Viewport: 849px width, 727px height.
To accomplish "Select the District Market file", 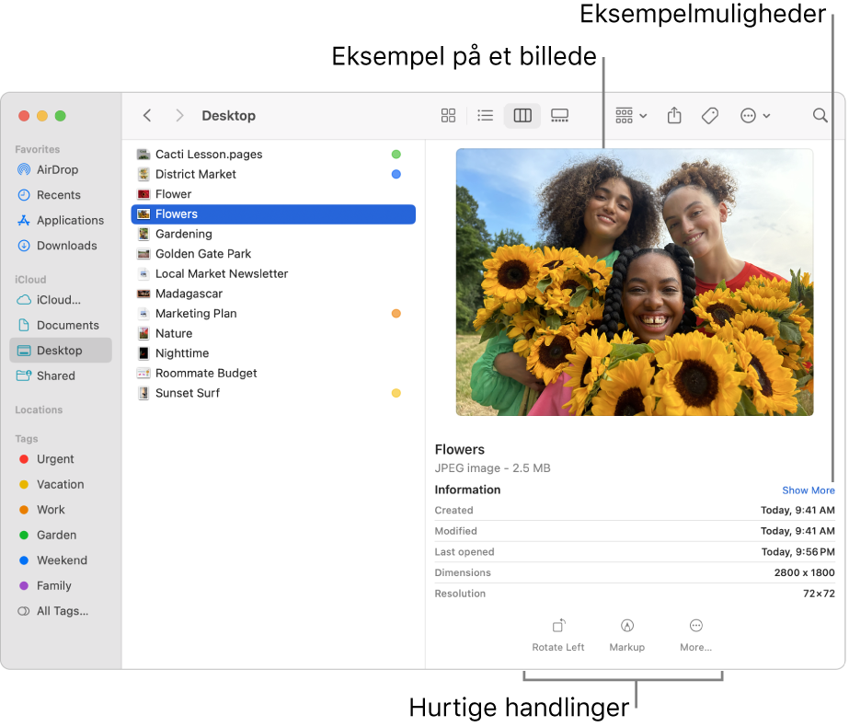I will coord(273,175).
